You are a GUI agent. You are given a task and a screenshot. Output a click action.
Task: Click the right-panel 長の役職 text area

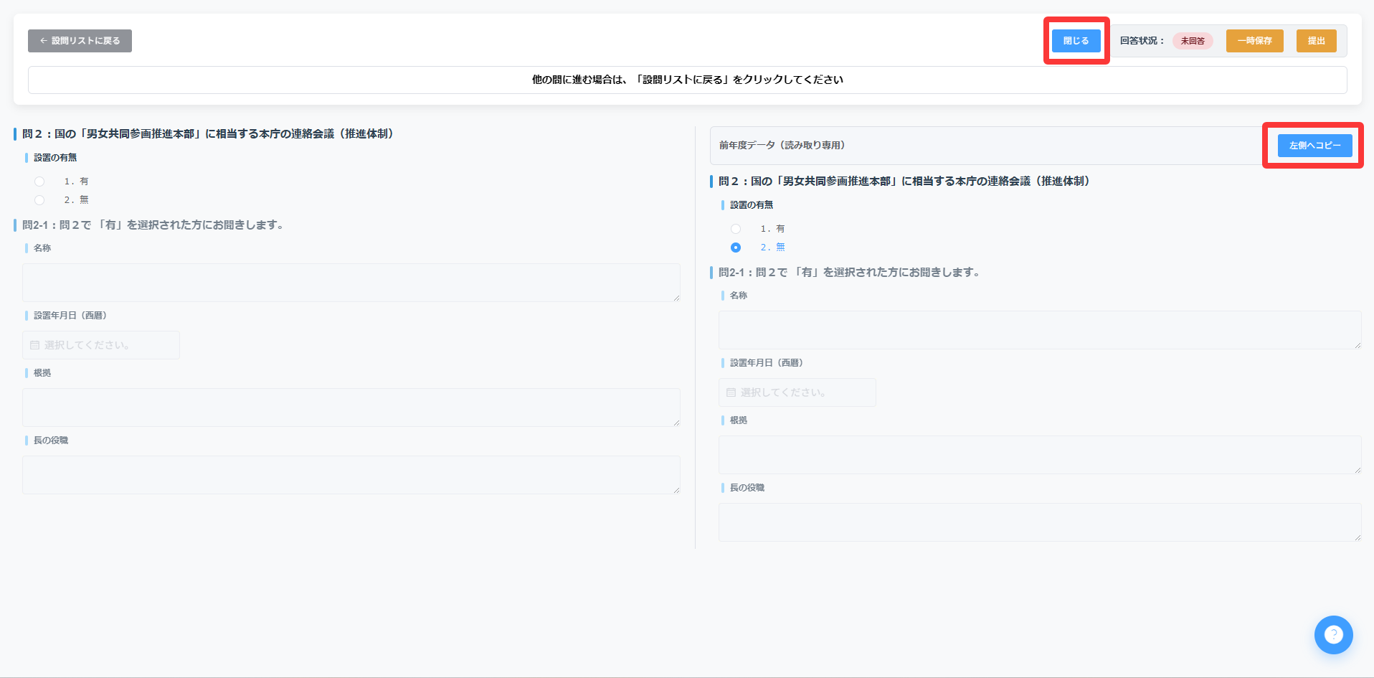[1040, 522]
